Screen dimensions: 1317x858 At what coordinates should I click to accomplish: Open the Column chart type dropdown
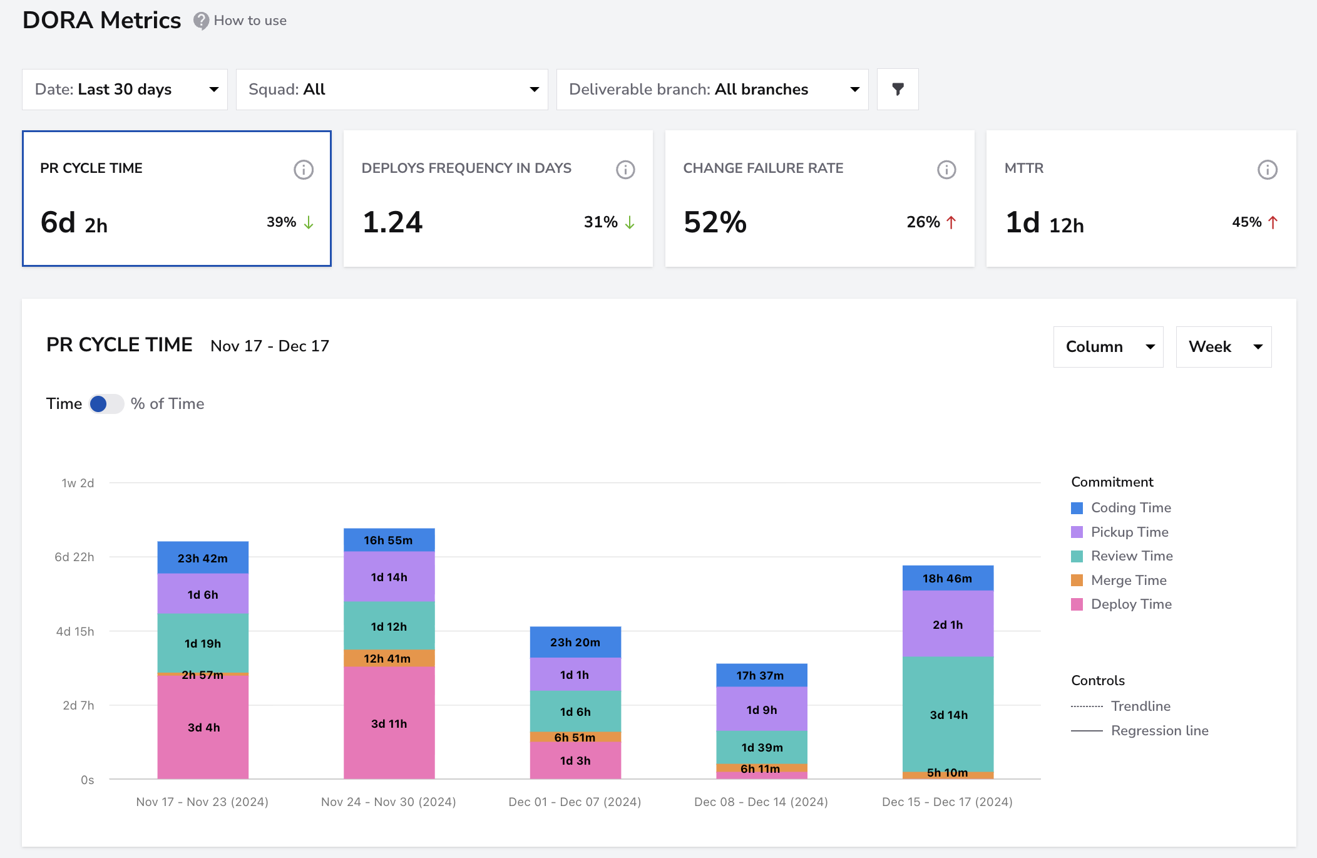click(1108, 347)
